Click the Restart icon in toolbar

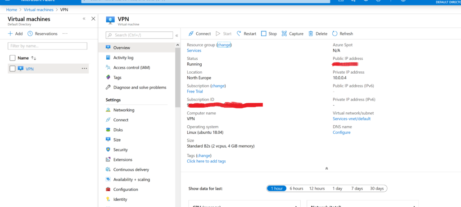point(238,34)
